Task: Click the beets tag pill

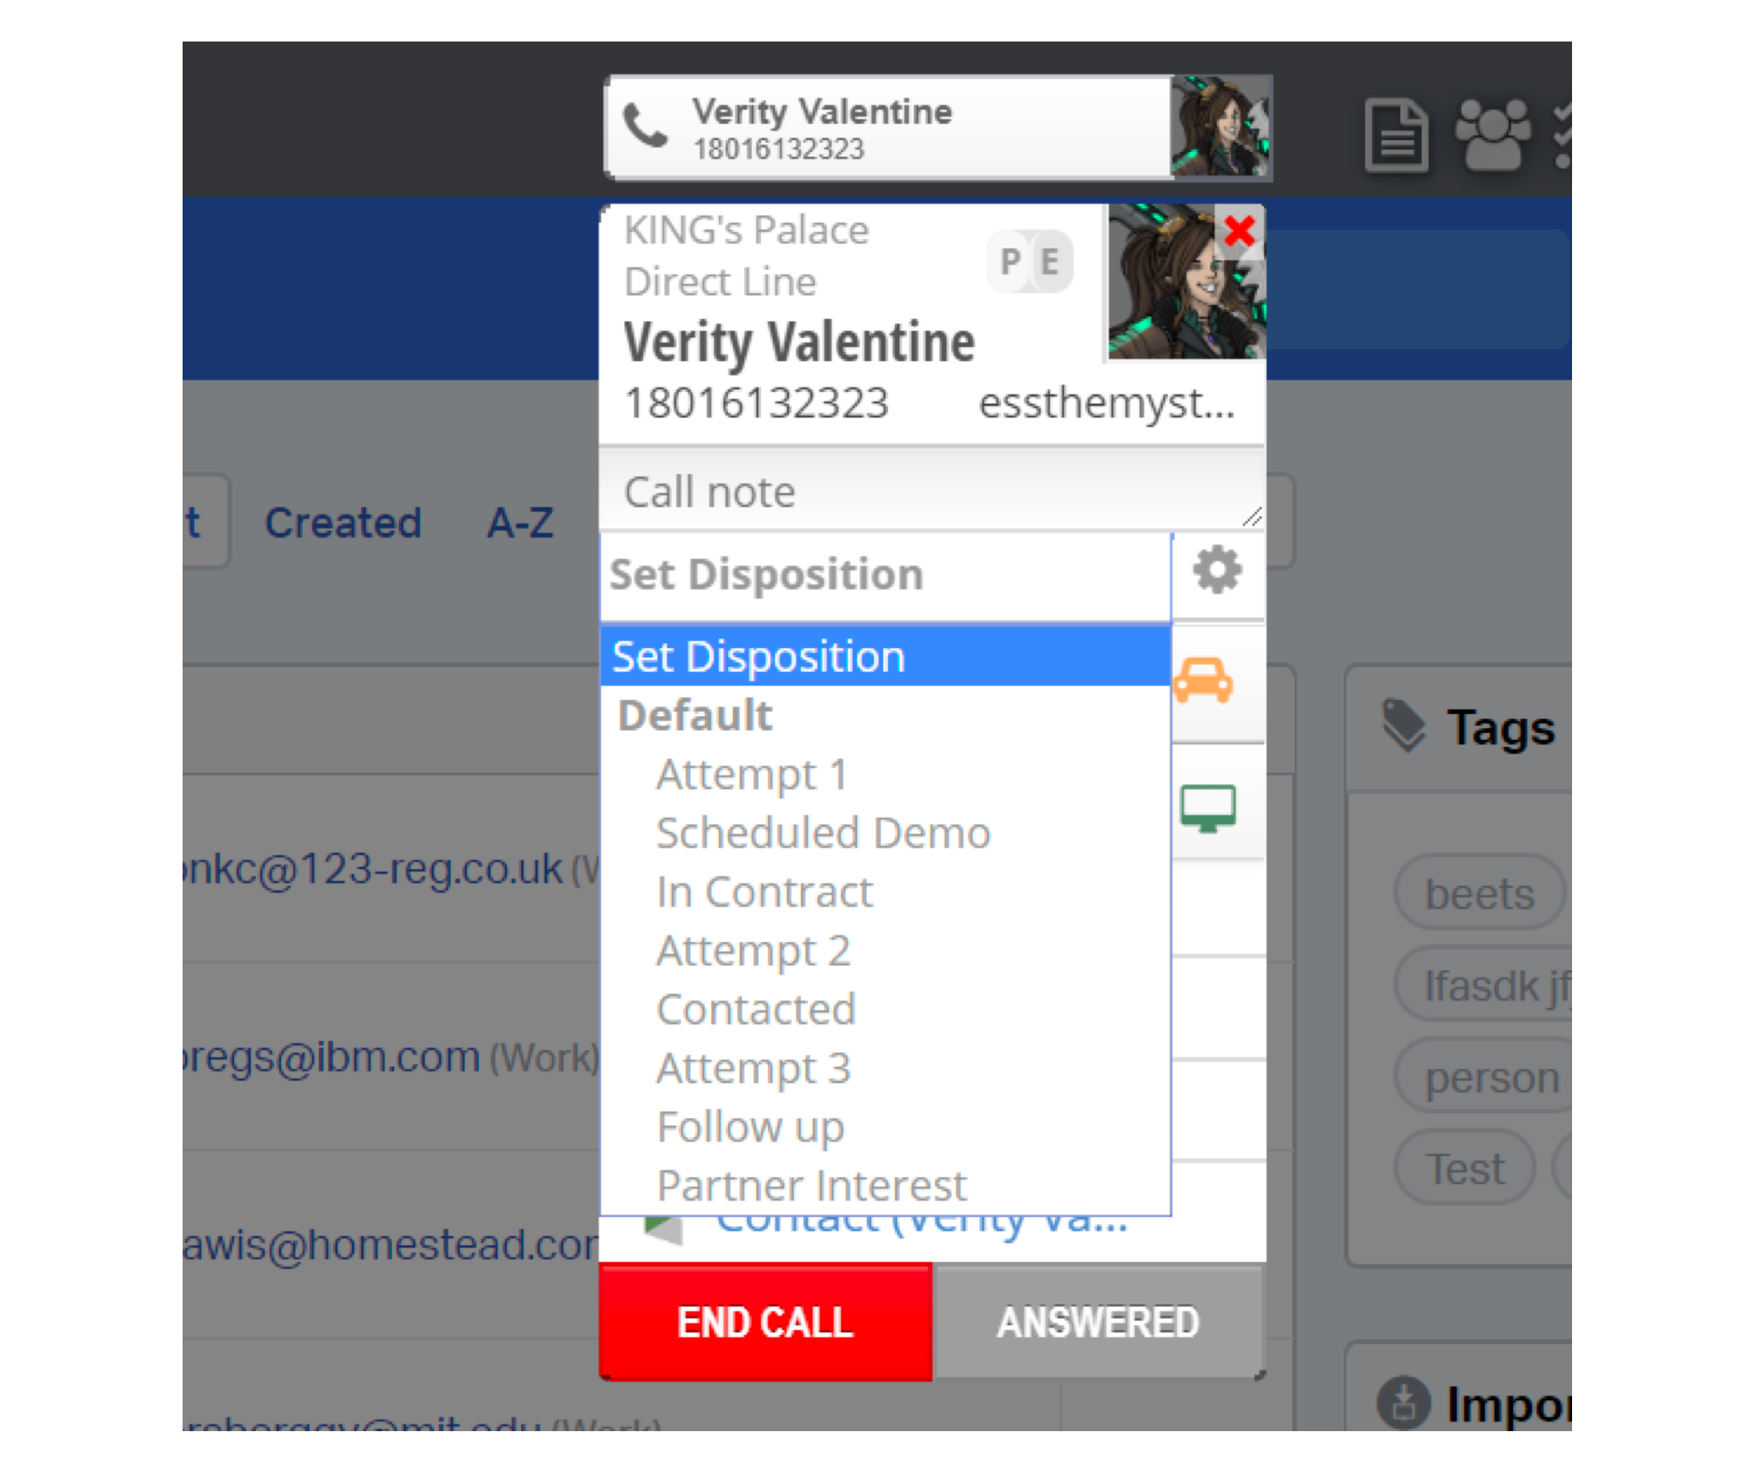Action: pos(1478,893)
